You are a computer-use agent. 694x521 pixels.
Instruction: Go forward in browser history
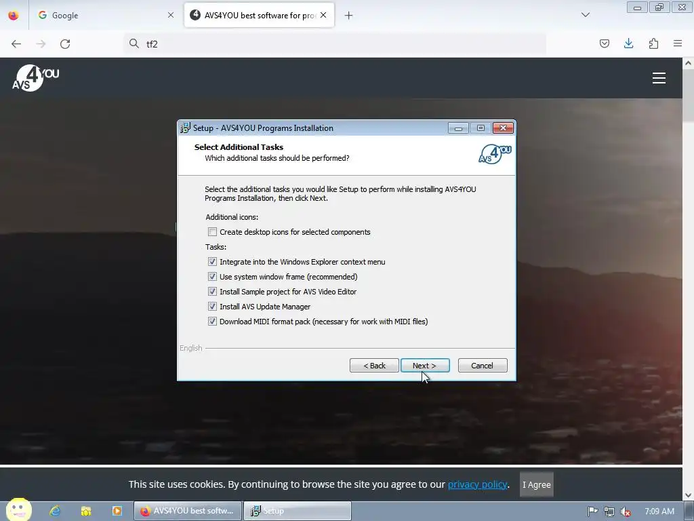41,44
